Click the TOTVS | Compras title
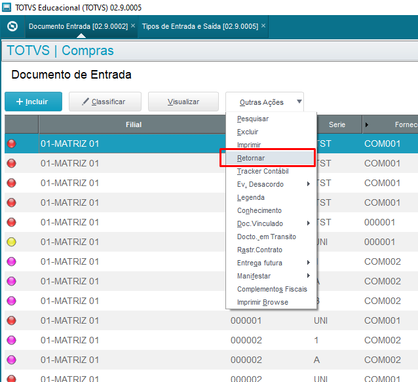 click(x=60, y=50)
